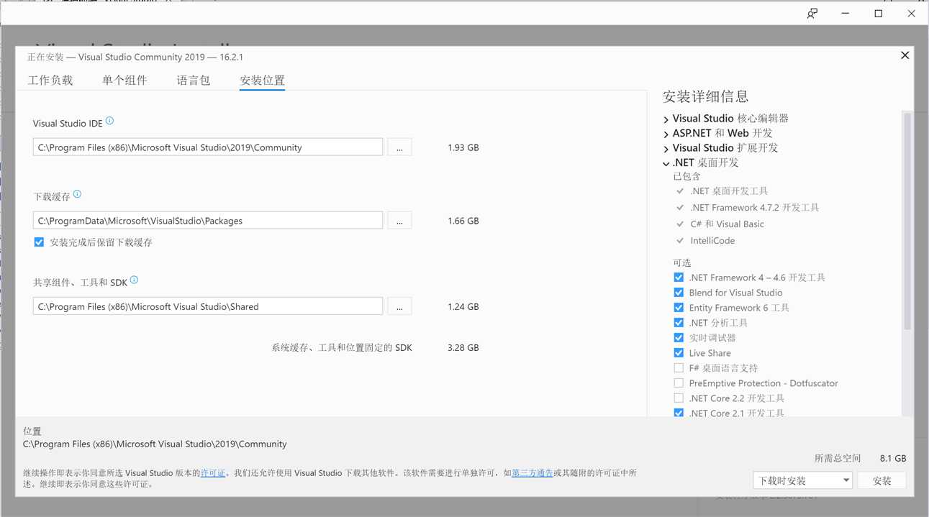929x517 pixels.
Task: Switch to 语言包 tab
Action: pyautogui.click(x=194, y=81)
